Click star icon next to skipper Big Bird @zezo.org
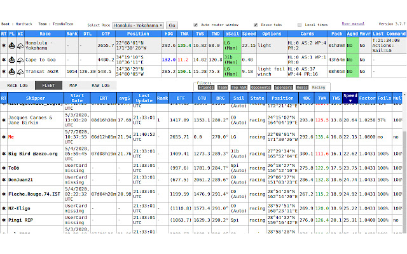Viewport: 407px width, 254px height. tap(4, 153)
